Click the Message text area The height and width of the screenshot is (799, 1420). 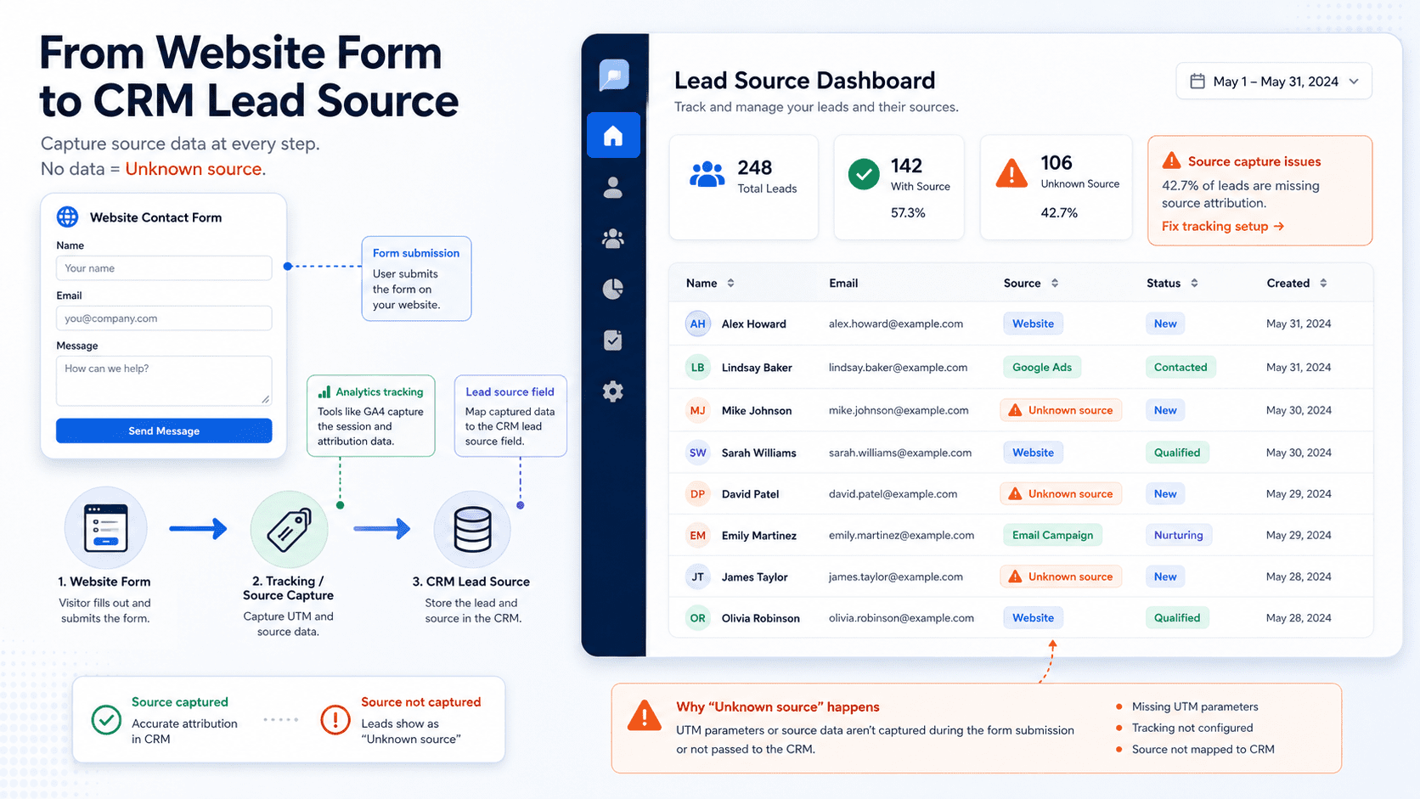pos(164,380)
